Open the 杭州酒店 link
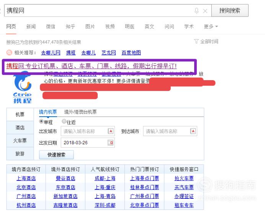265x211 pixels. [x=26, y=205]
